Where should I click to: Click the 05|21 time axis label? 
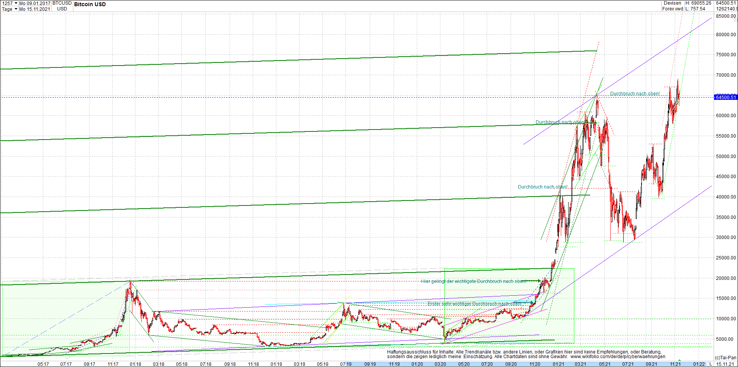[605, 364]
